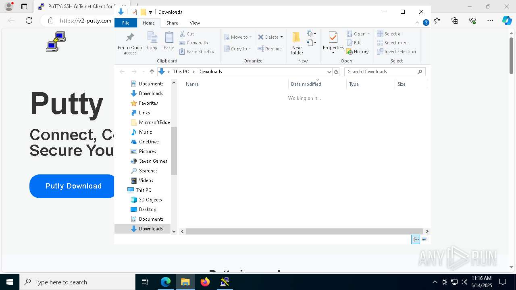Sort by Type column header
Viewport: 516px width, 290px height.
pos(370,84)
